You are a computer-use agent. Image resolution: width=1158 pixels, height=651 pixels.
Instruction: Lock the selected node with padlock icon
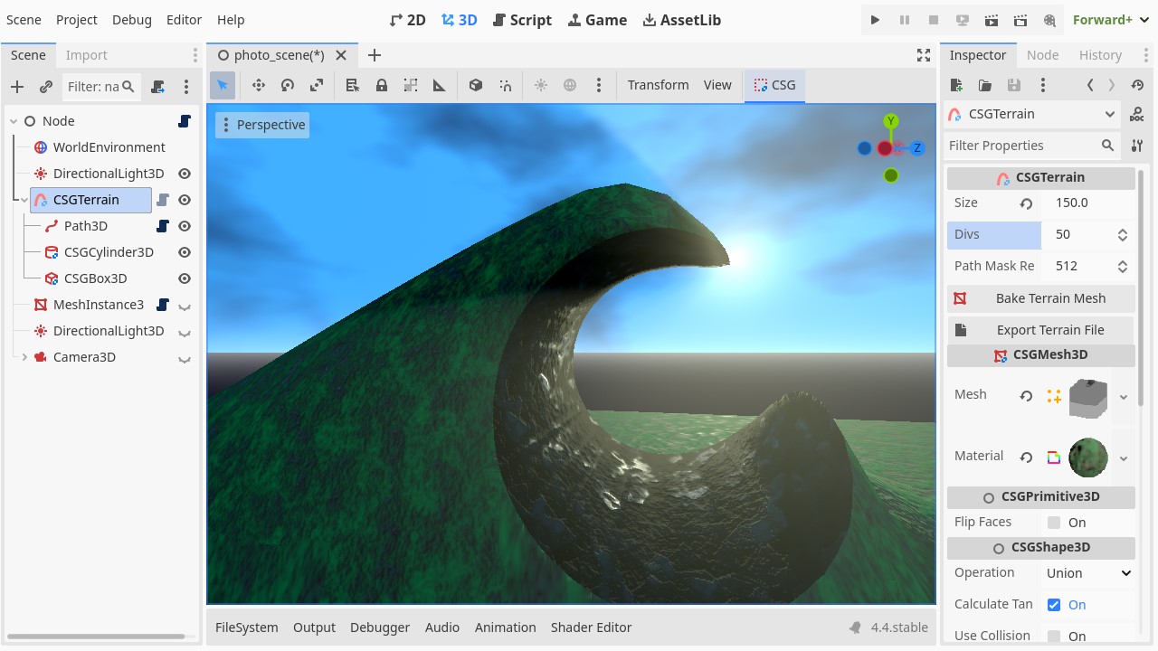[x=382, y=85]
